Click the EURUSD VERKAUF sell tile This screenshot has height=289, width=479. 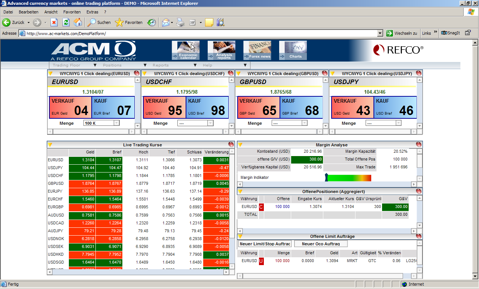70,107
